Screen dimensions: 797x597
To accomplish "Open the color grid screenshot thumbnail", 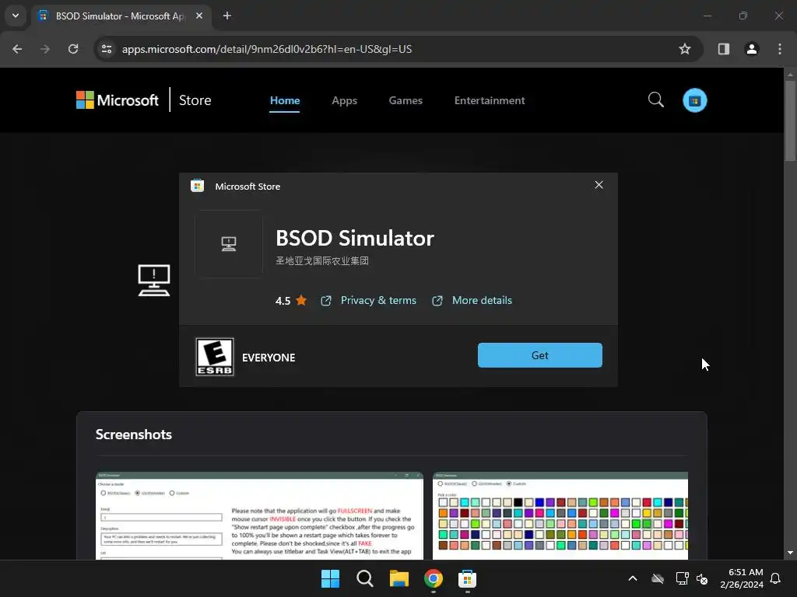I will click(x=560, y=516).
